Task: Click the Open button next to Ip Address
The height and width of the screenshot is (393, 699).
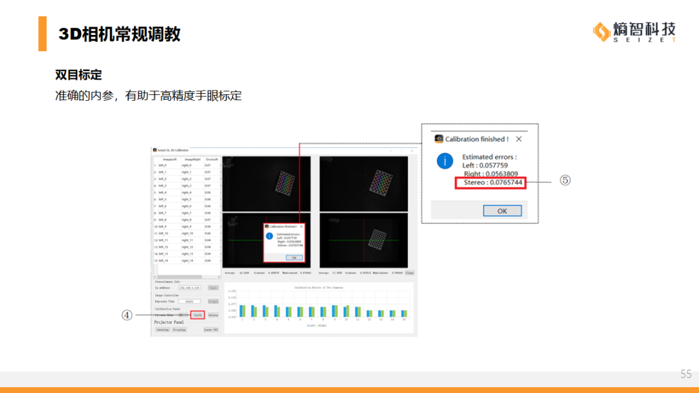Action: coord(213,288)
